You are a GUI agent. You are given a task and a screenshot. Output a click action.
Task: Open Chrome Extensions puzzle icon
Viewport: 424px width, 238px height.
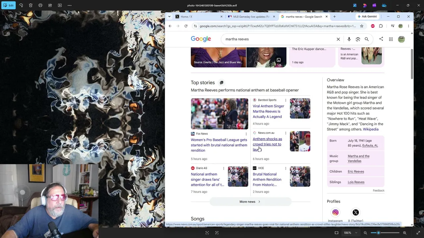coord(381,26)
